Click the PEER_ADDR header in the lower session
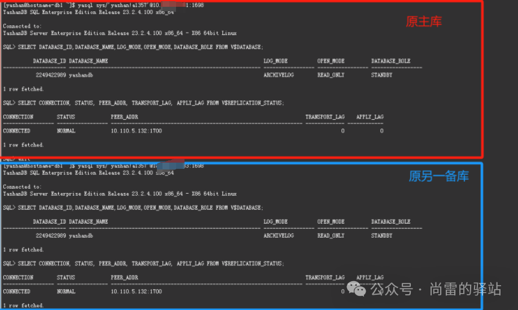The image size is (518, 310). [x=125, y=277]
